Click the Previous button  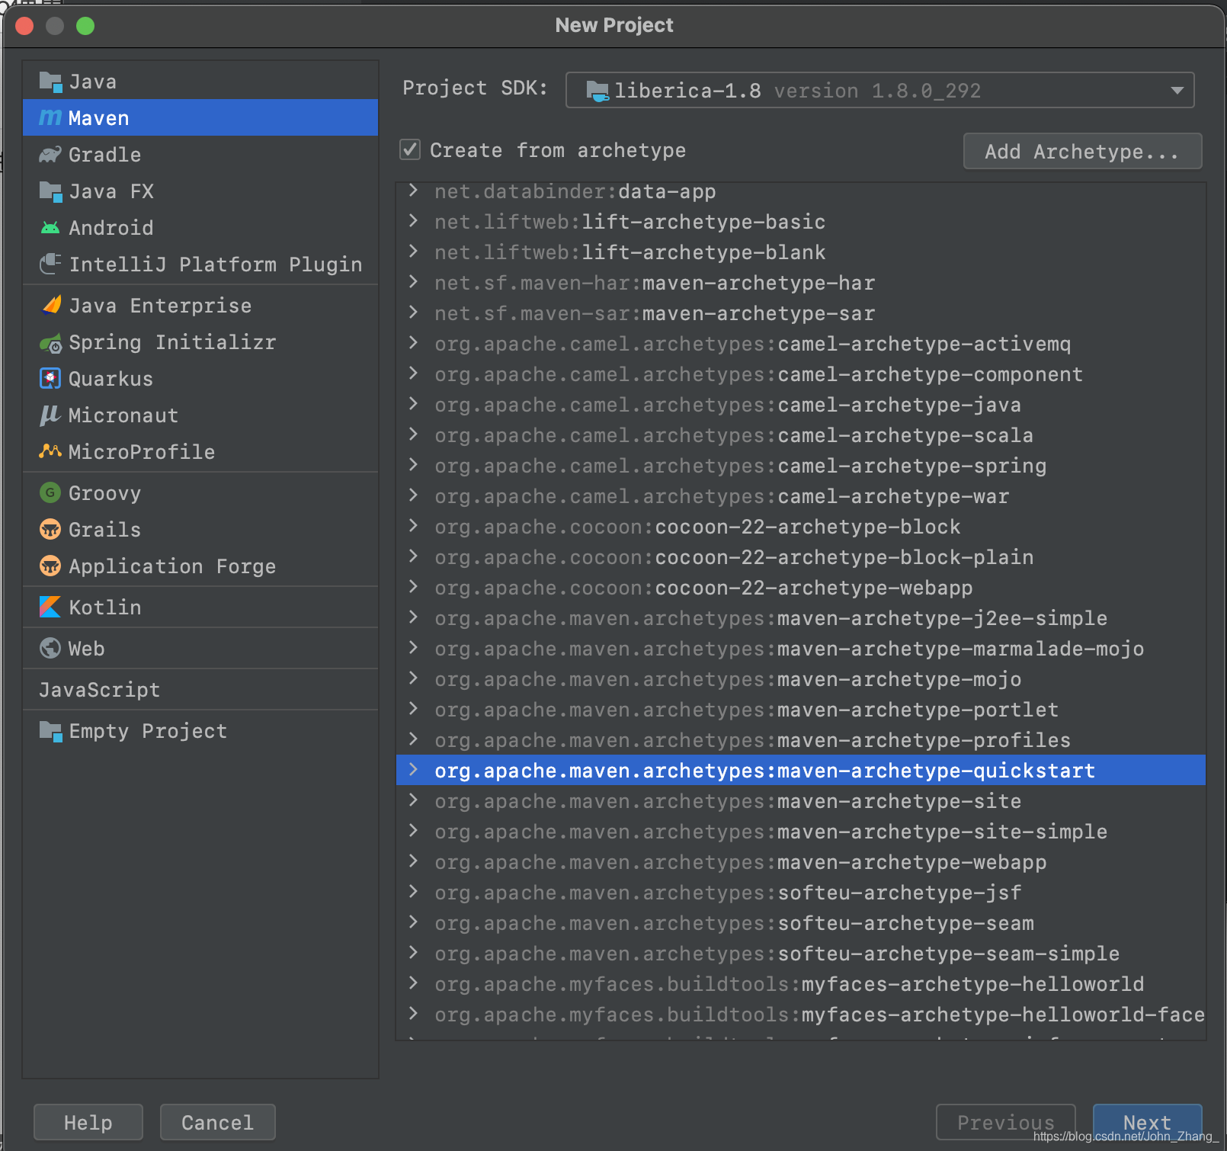coord(1005,1122)
